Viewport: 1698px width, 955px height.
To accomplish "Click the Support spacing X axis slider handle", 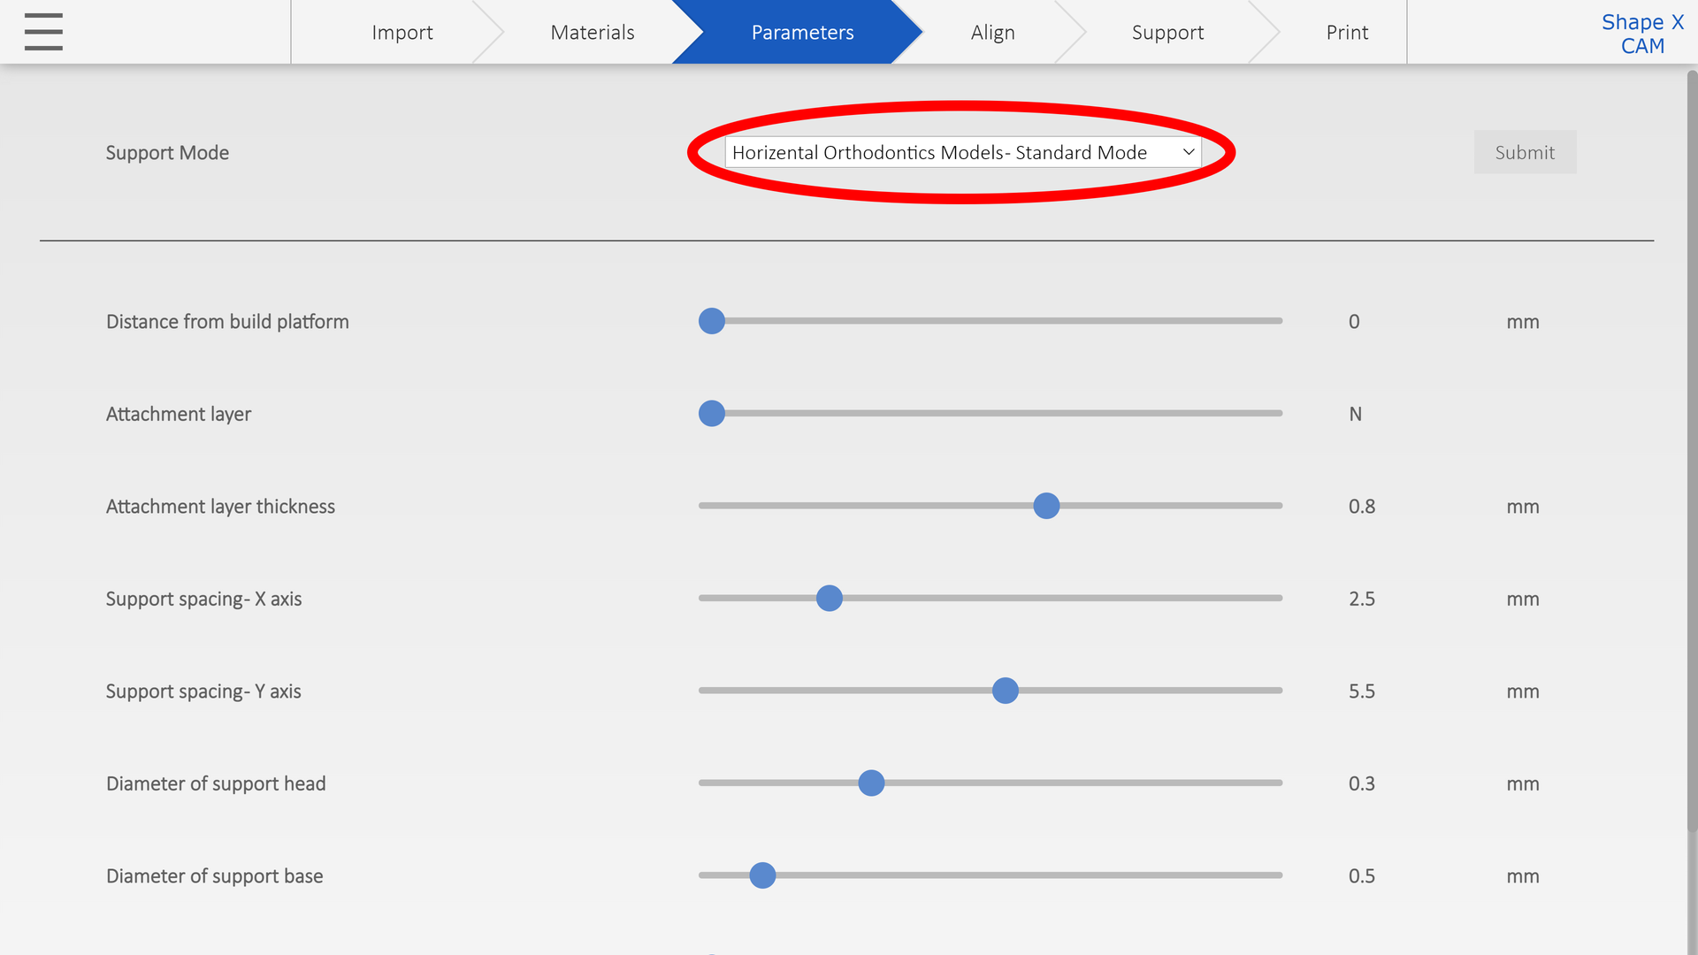I will [830, 599].
